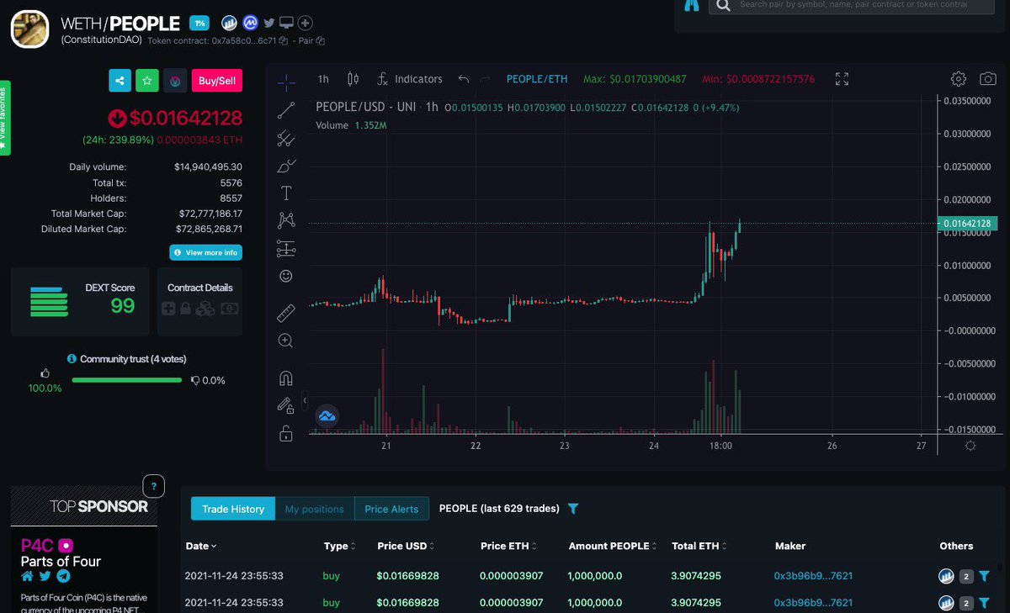
Task: Vote thumbs down for community trust
Action: [194, 380]
